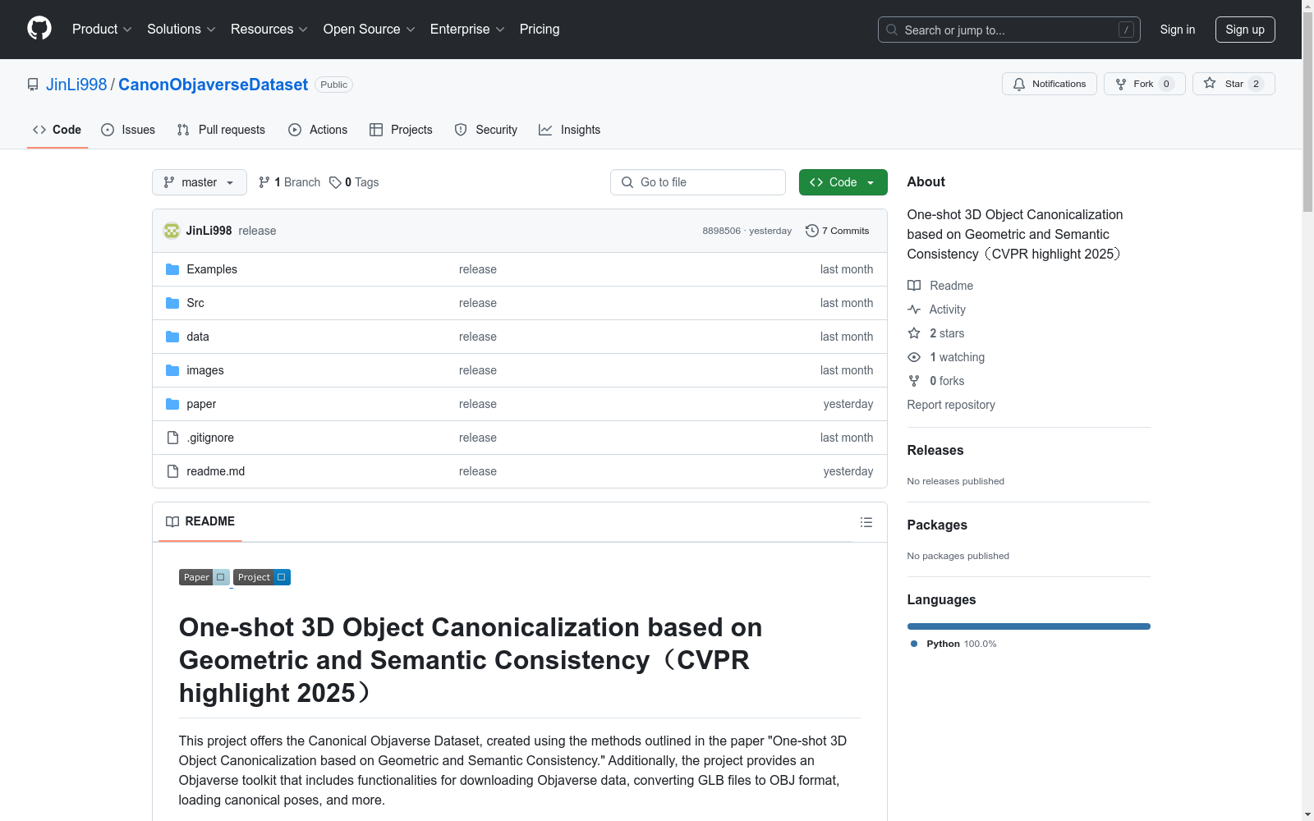Open the .gitignore file name
This screenshot has width=1314, height=821.
(x=210, y=438)
